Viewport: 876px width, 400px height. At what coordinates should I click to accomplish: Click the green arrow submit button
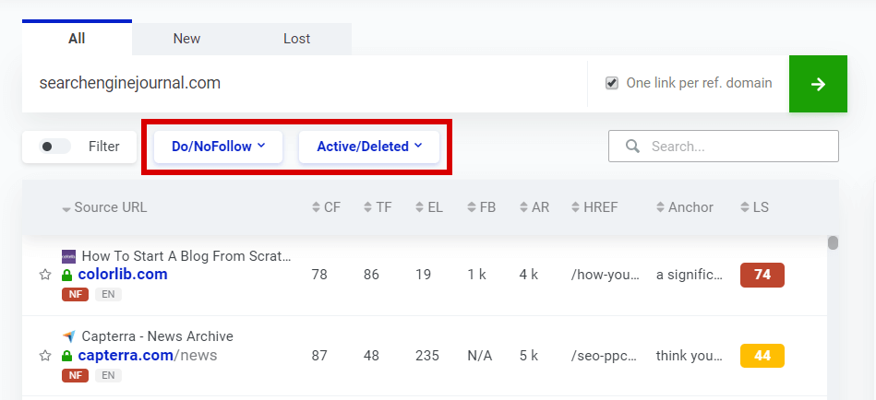(818, 84)
